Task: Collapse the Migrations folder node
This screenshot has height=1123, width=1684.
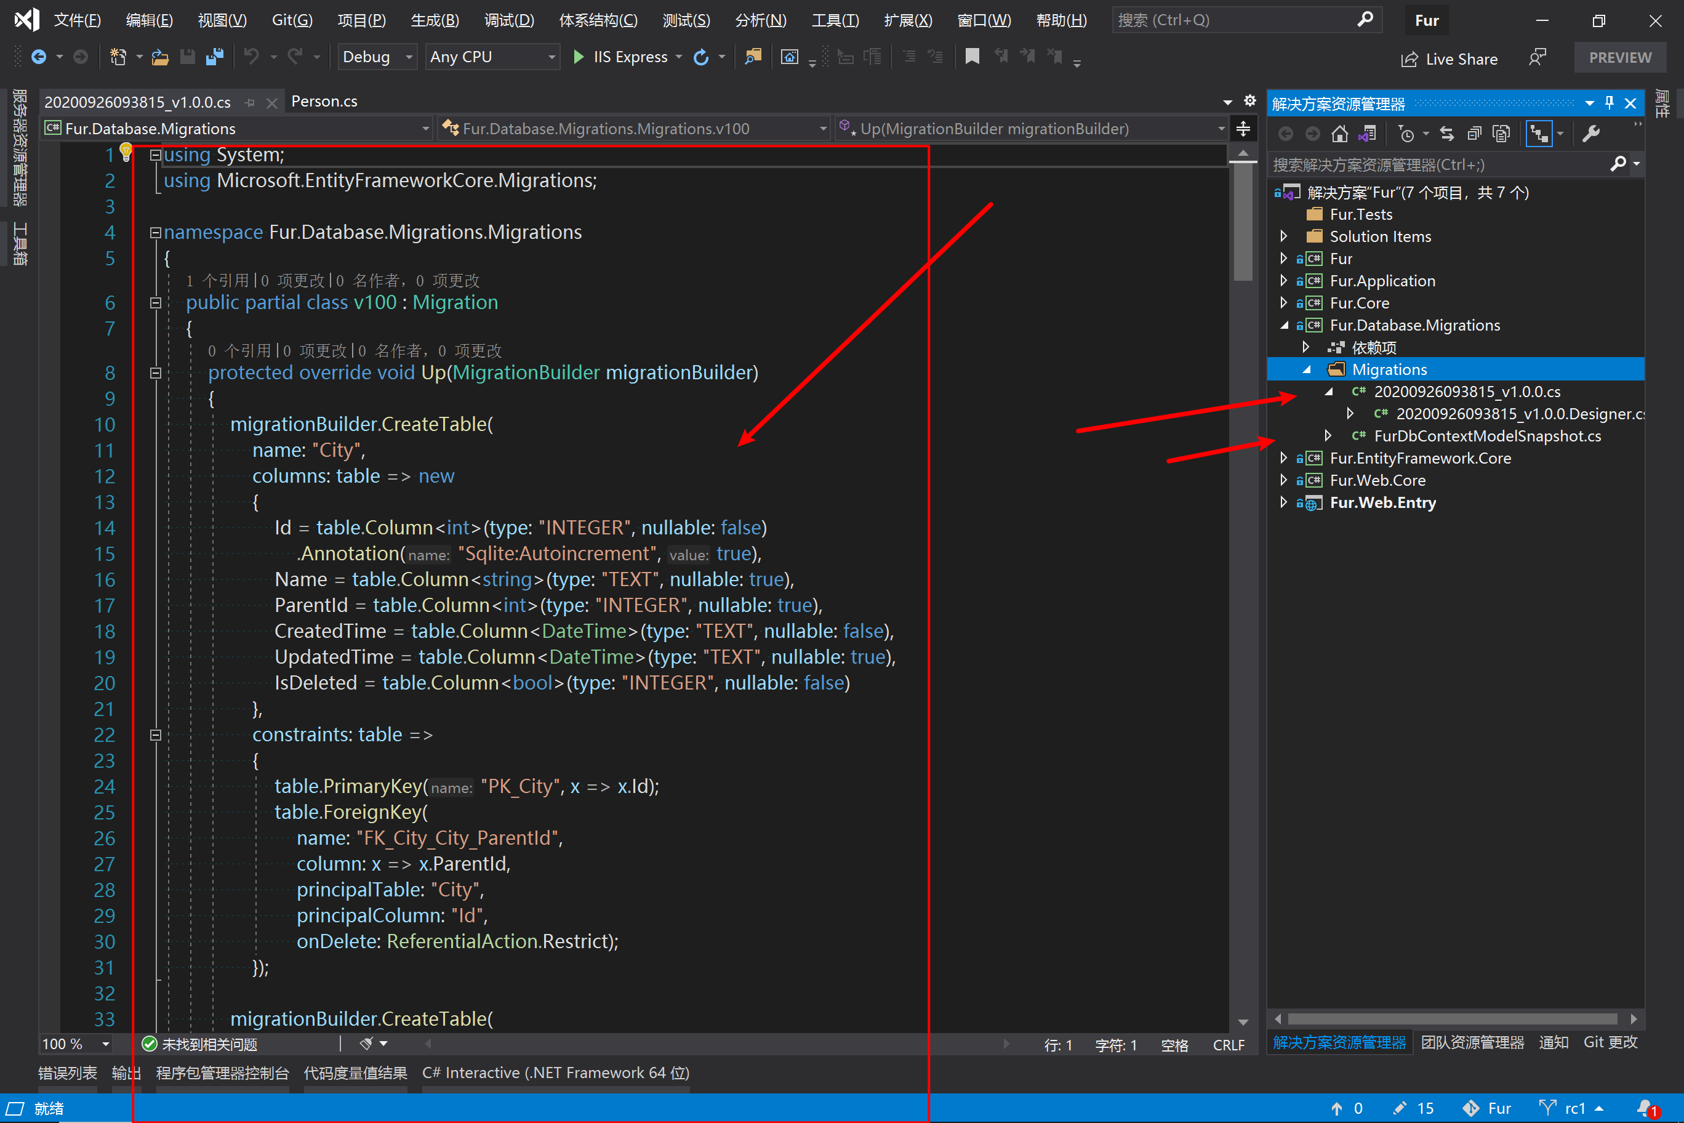Action: 1306,369
